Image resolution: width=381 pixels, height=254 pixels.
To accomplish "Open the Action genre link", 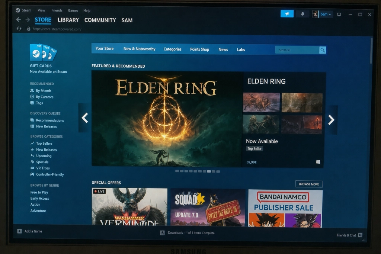I will [35, 205].
